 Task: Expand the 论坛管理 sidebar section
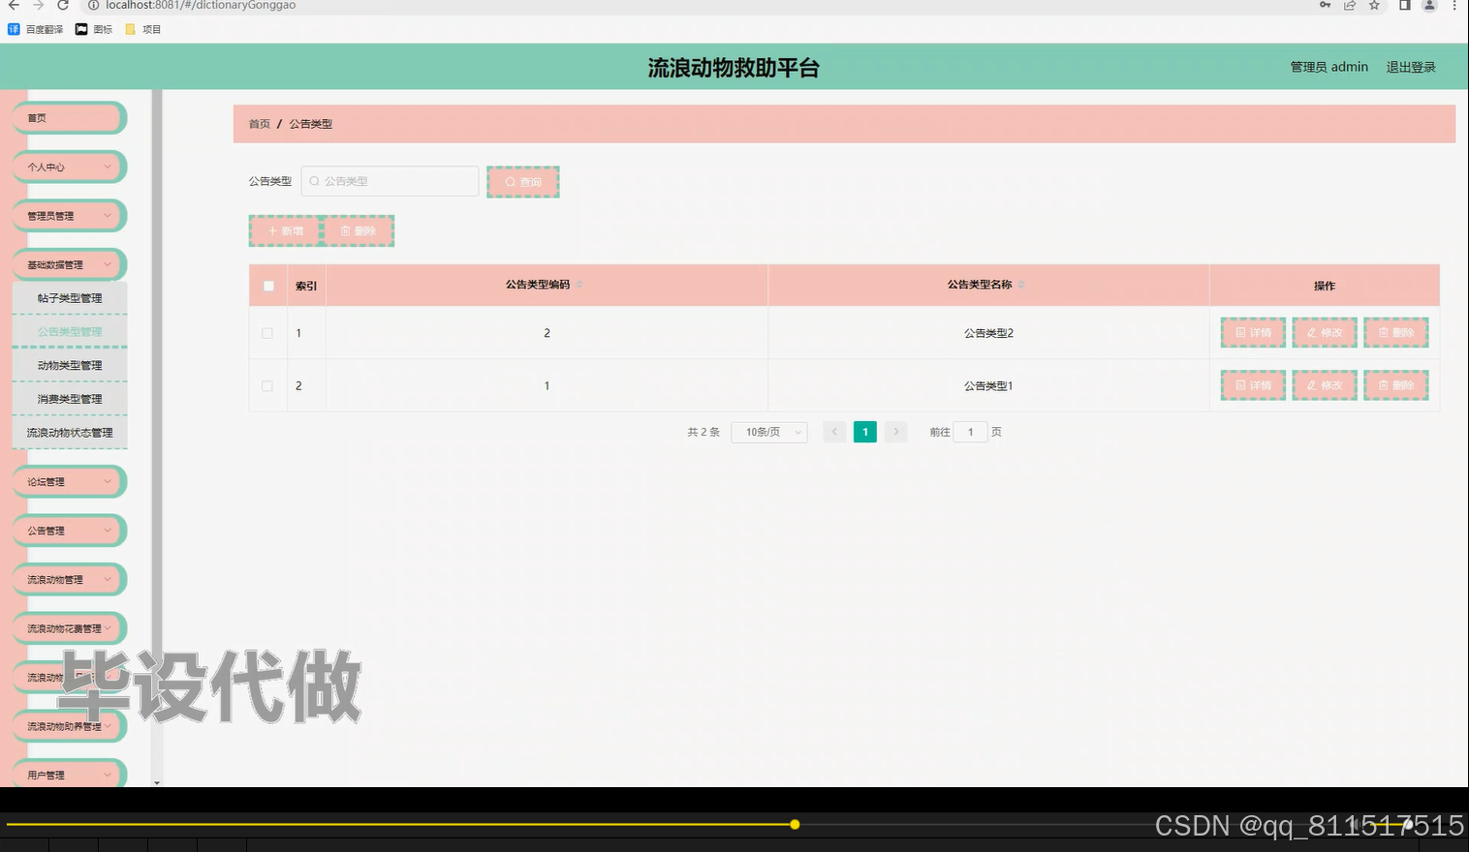68,481
